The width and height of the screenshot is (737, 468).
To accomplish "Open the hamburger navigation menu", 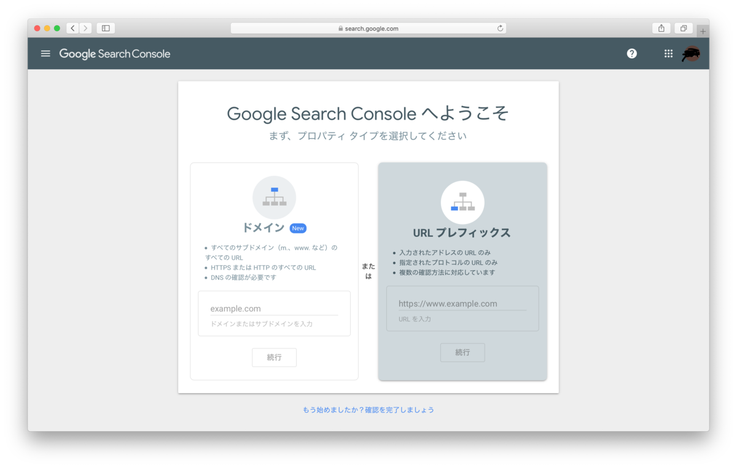I will (x=45, y=53).
